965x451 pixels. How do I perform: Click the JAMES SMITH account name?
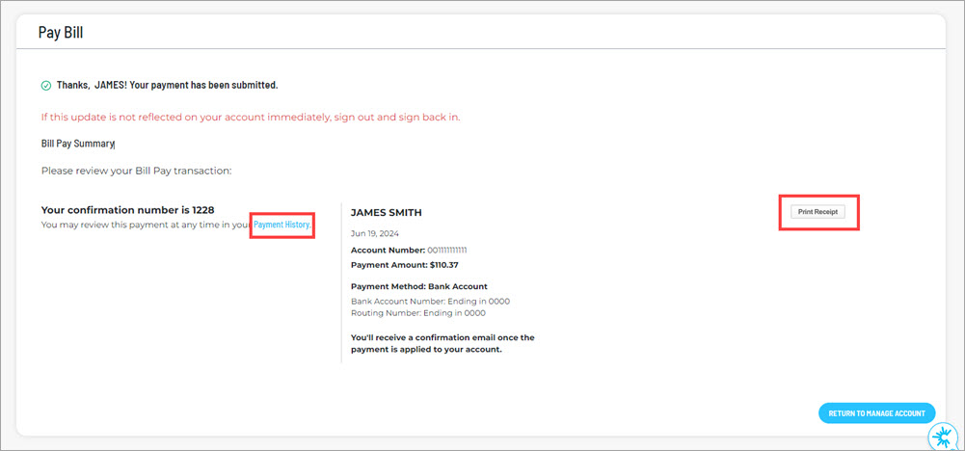pos(386,212)
